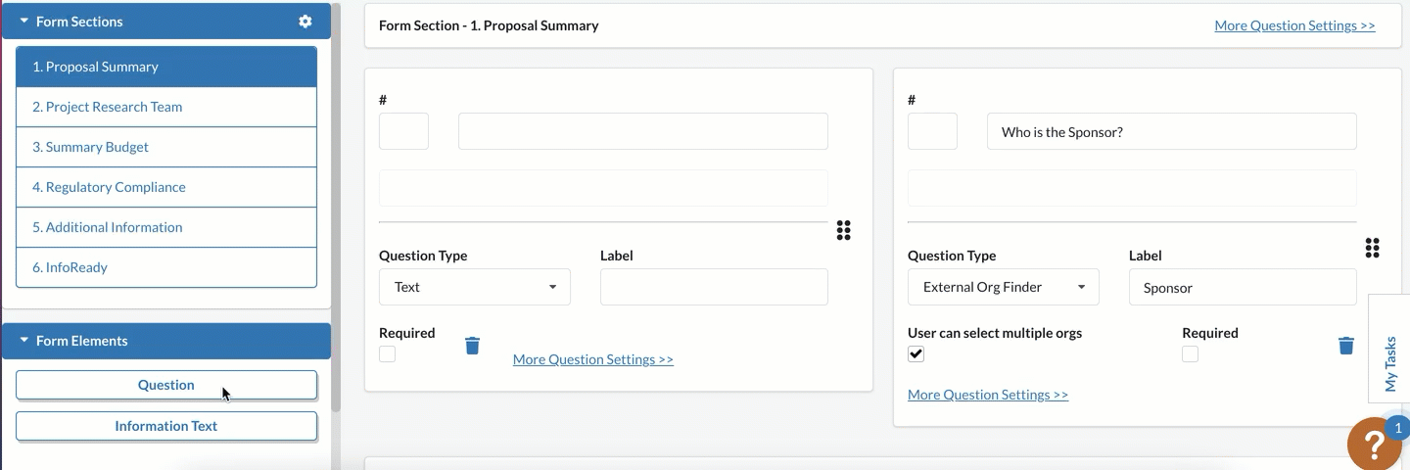Viewport: 1410px width, 470px height.
Task: Delete the blank Text question
Action: [x=473, y=346]
